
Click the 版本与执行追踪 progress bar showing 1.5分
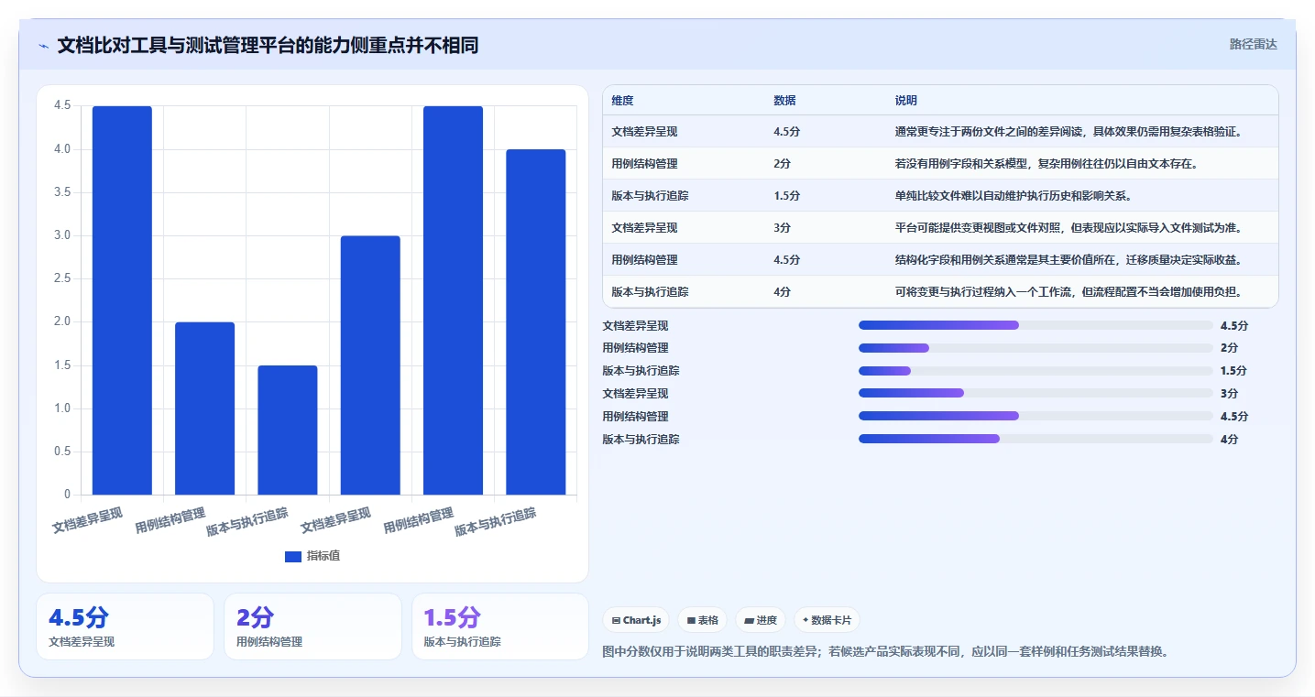click(x=1036, y=371)
